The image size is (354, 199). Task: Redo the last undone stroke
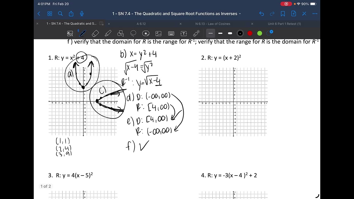pyautogui.click(x=272, y=14)
